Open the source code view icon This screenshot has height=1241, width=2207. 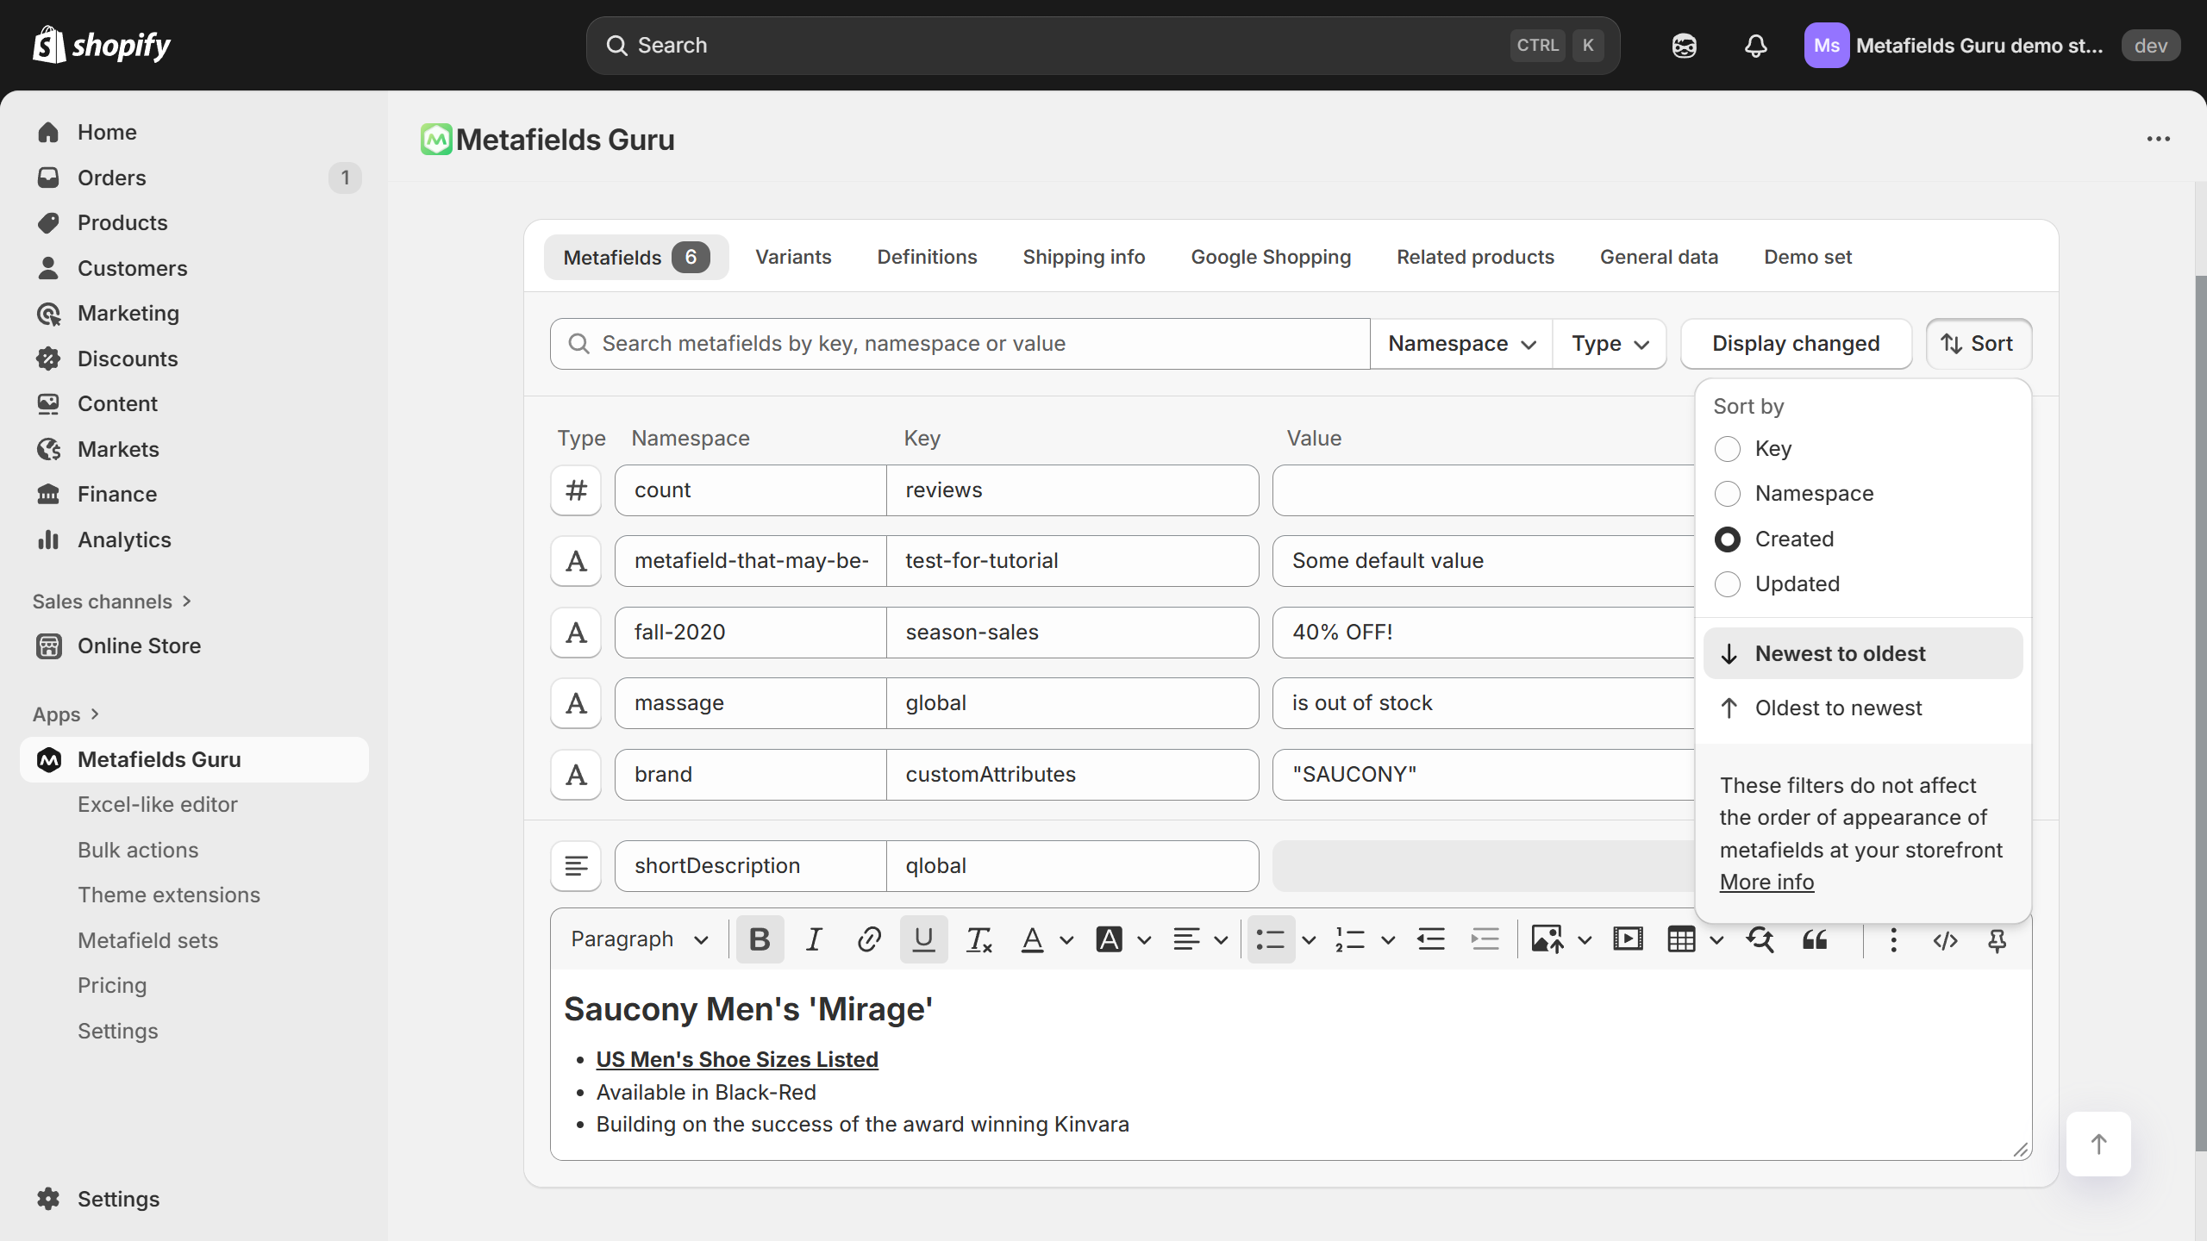tap(1945, 939)
